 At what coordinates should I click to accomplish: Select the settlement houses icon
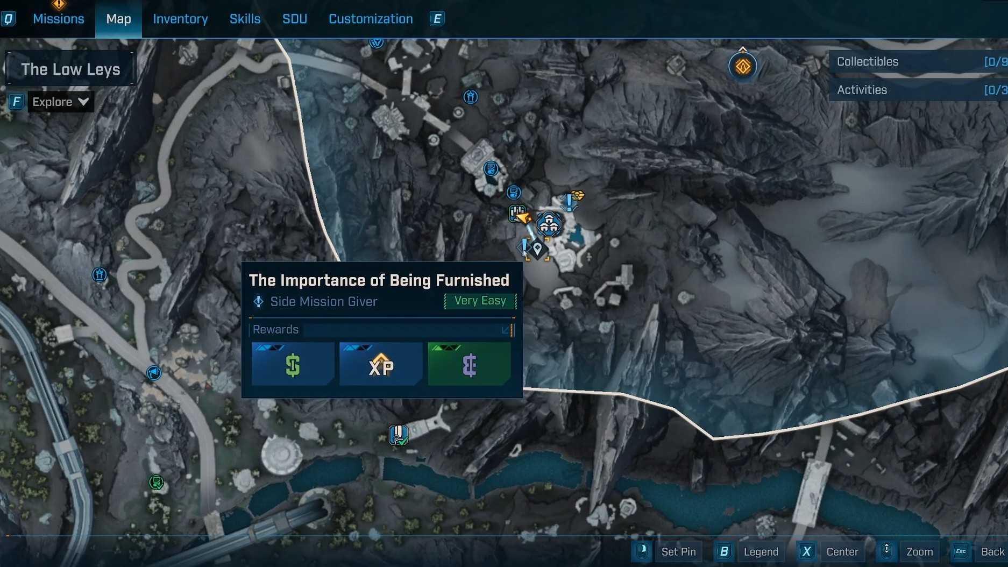(549, 224)
